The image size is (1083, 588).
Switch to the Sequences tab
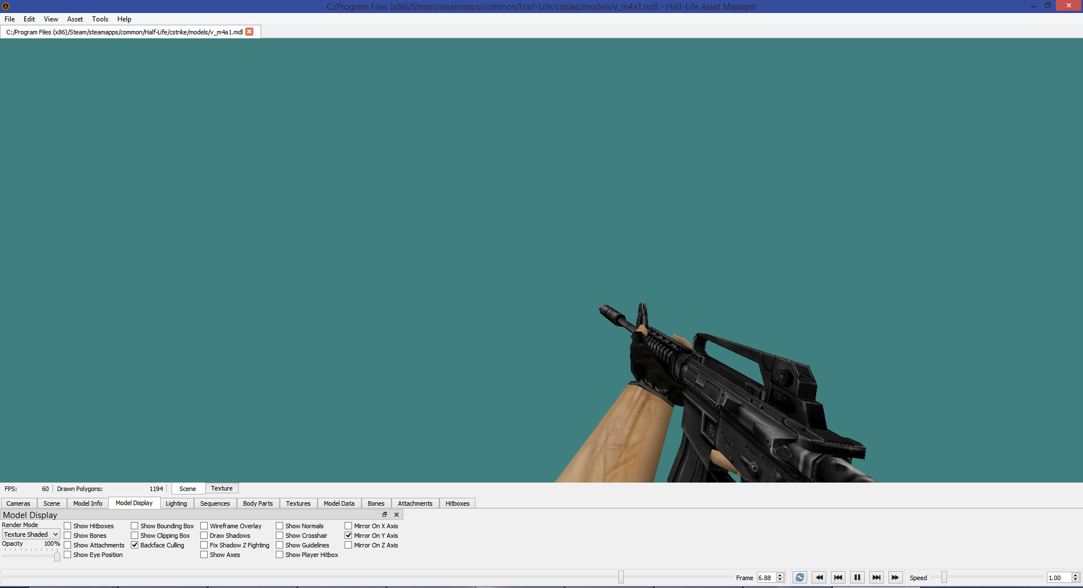click(x=214, y=503)
